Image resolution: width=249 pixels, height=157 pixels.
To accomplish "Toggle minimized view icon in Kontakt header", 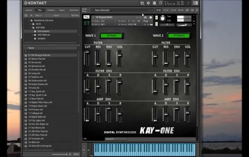I will click(160, 3).
